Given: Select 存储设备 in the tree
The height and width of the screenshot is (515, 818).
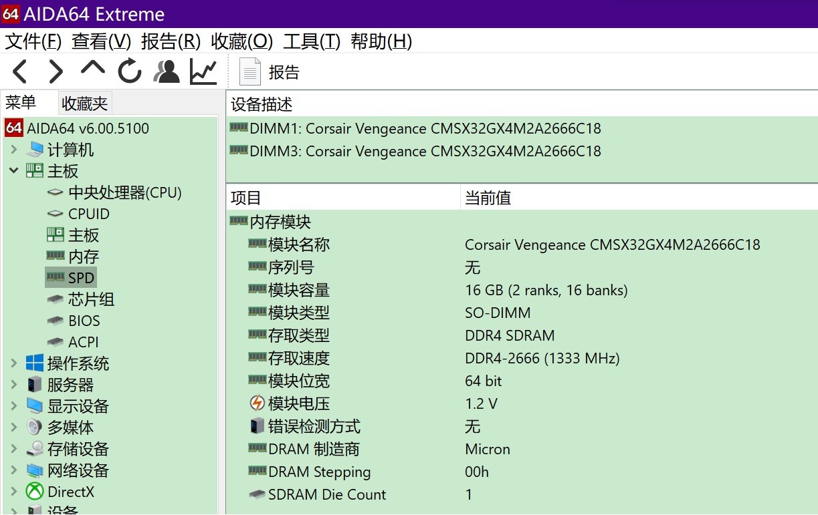Looking at the screenshot, I should [x=68, y=449].
